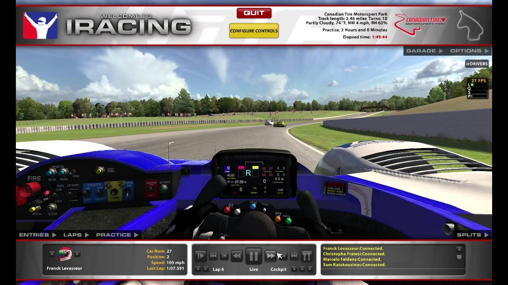Click Franck Levasseur's helmet icon
This screenshot has height=285, width=508.
(x=65, y=254)
